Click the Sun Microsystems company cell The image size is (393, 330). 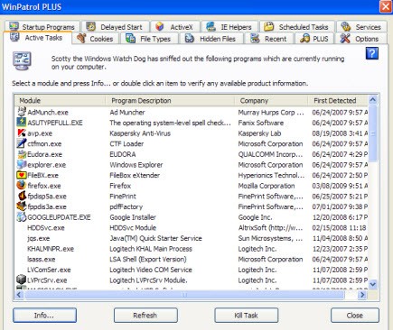270,238
